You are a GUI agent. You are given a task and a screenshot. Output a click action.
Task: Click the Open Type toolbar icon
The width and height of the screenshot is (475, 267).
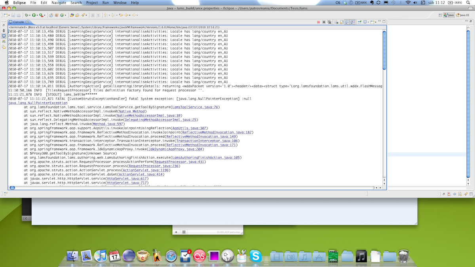click(72, 15)
